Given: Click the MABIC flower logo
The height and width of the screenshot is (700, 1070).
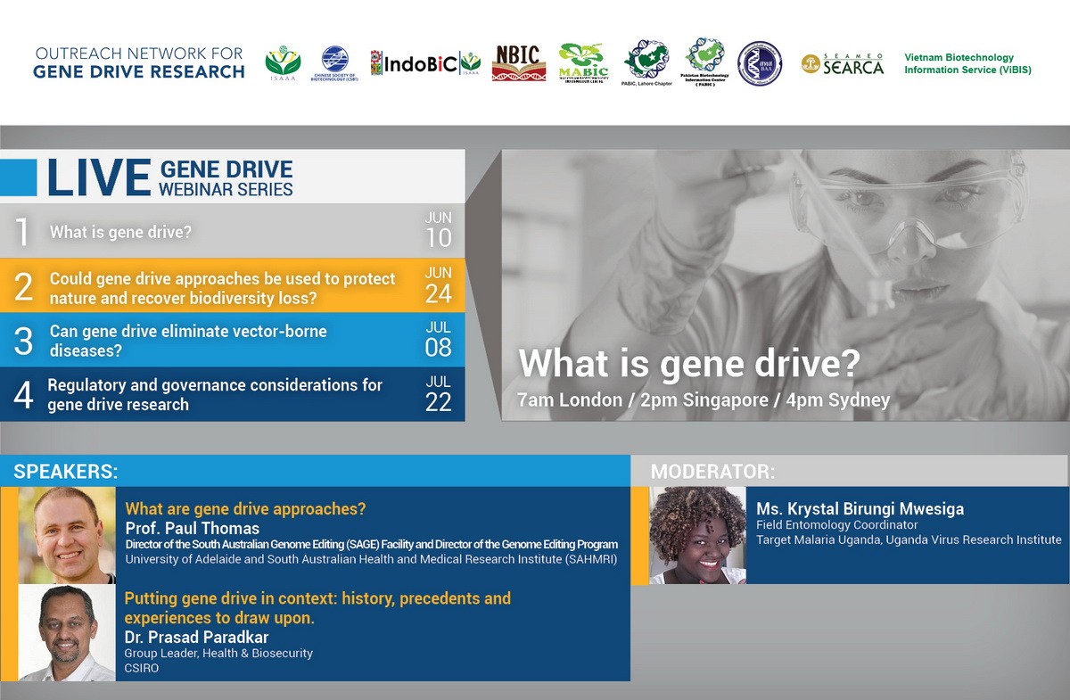Looking at the screenshot, I should (x=583, y=62).
